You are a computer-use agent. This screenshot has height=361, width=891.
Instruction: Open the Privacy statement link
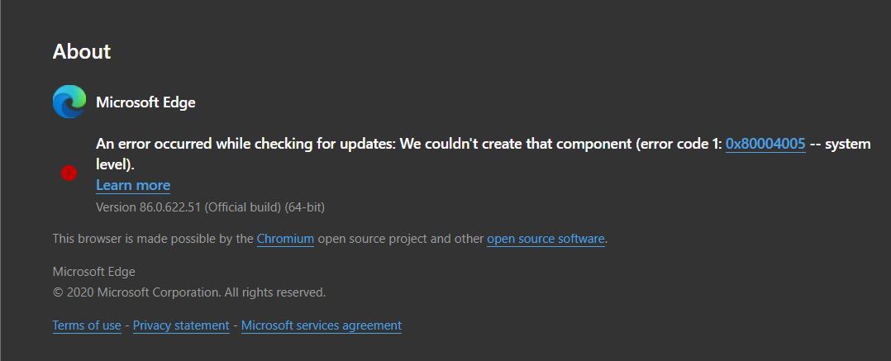[181, 325]
